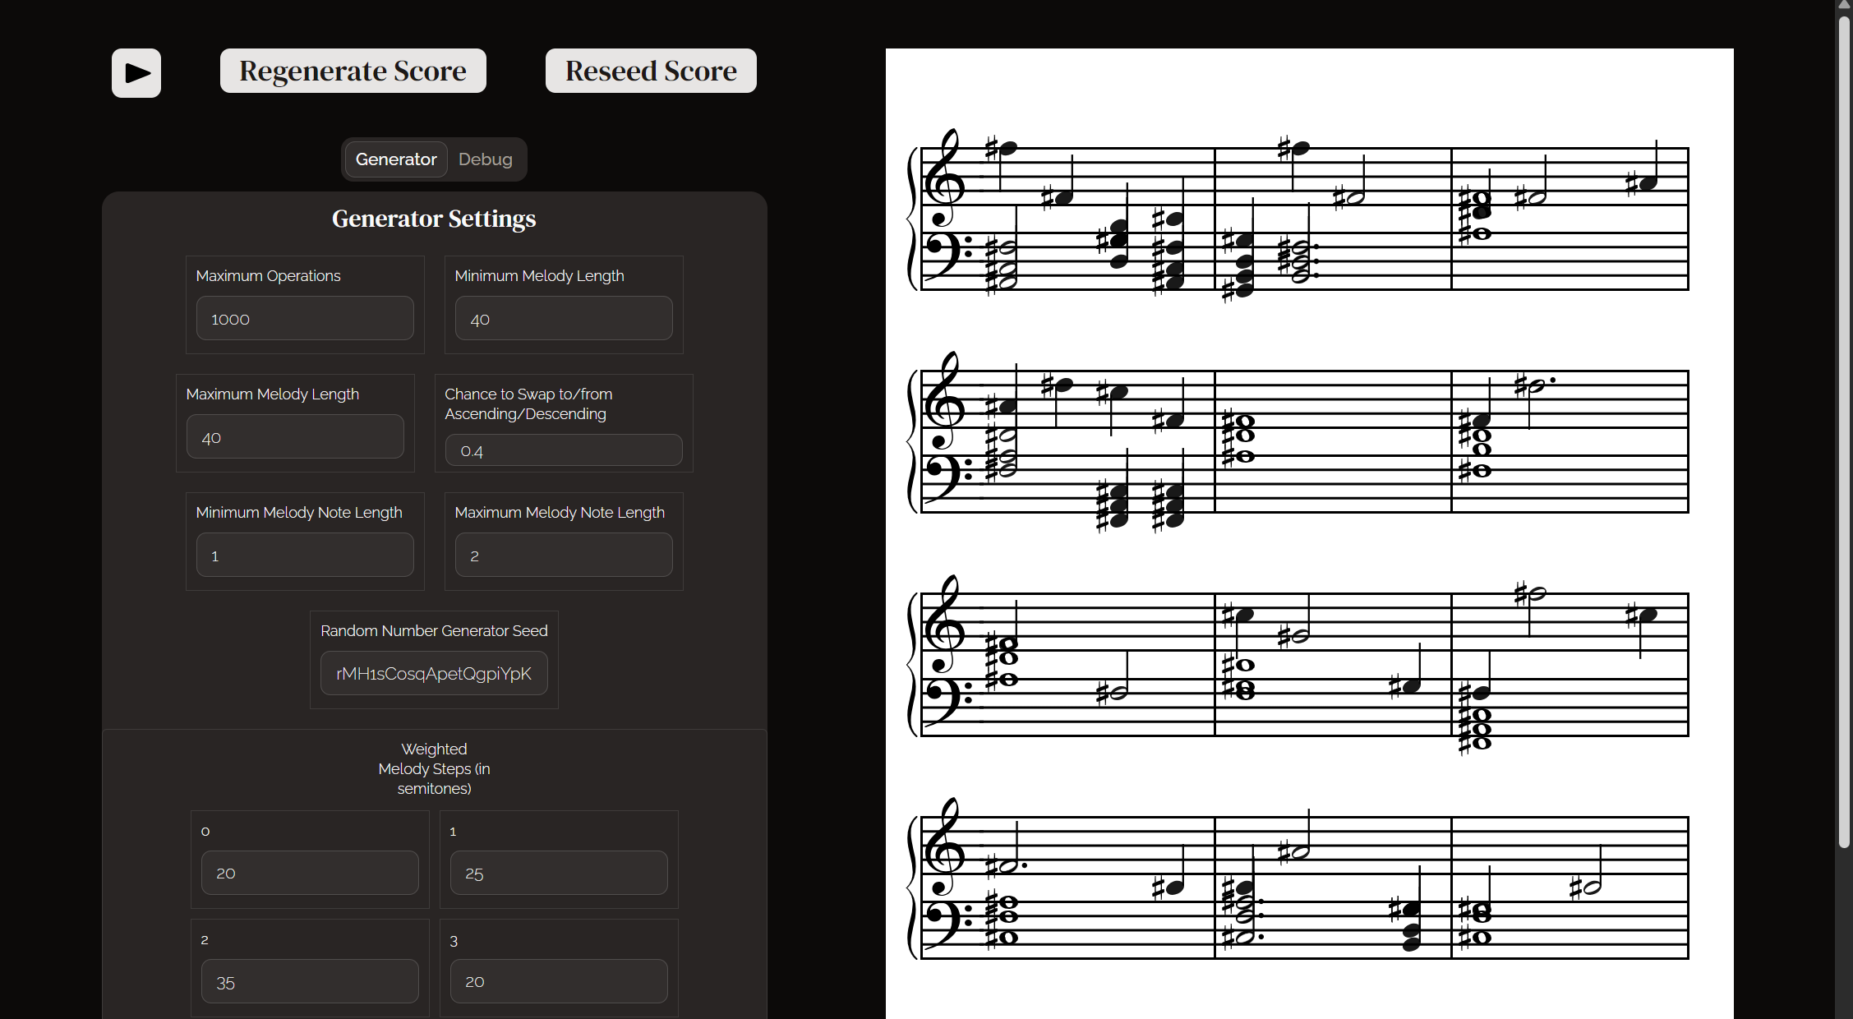Edit weight for melody step 0

[x=310, y=873]
